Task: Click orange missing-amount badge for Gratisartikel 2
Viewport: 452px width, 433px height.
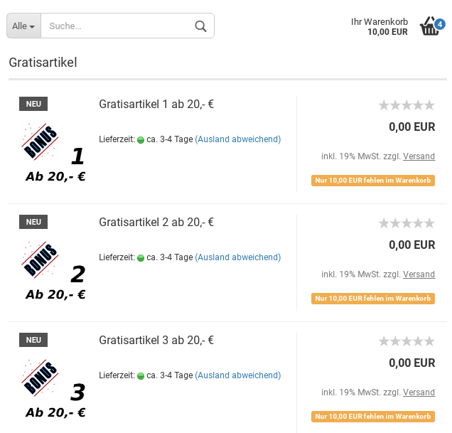Action: pos(373,299)
